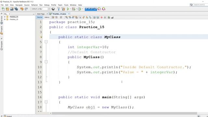Collapse main method fold on line 17
The height and width of the screenshot is (117, 208).
[x=46, y=102]
